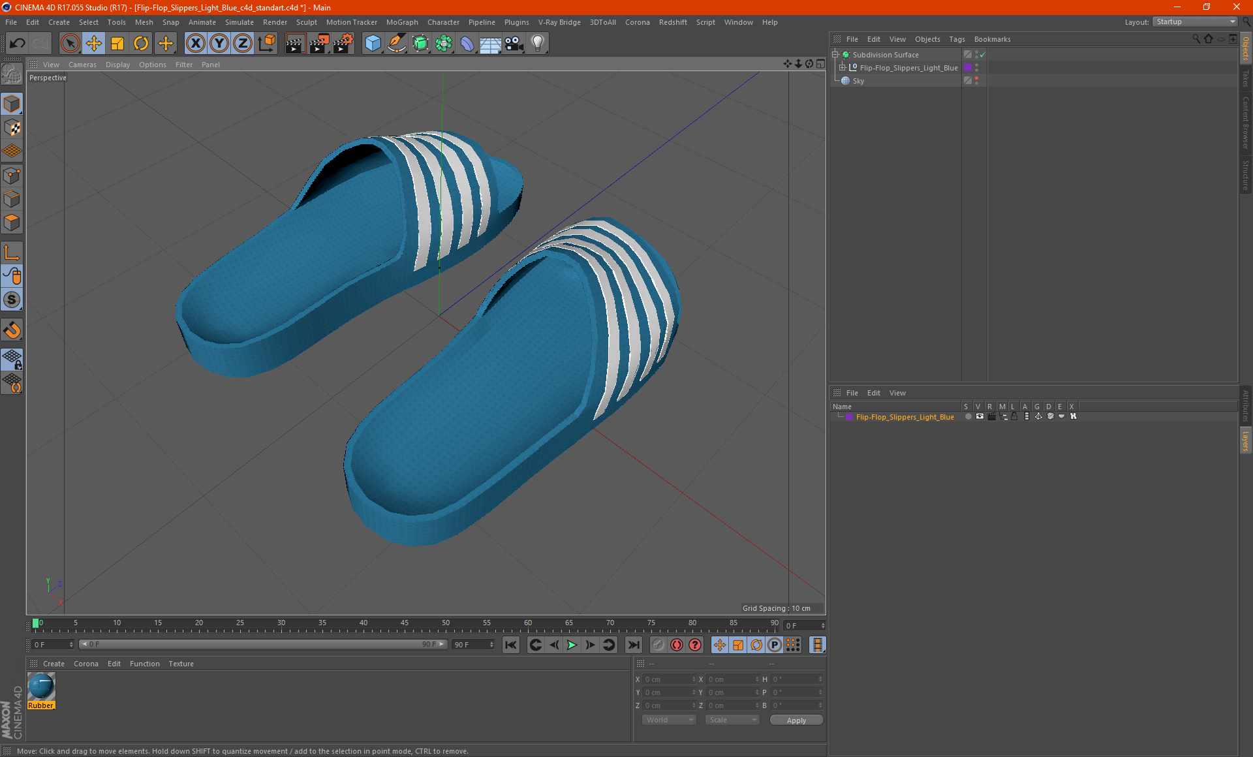
Task: Open the MoGraph array tool
Action: [444, 43]
